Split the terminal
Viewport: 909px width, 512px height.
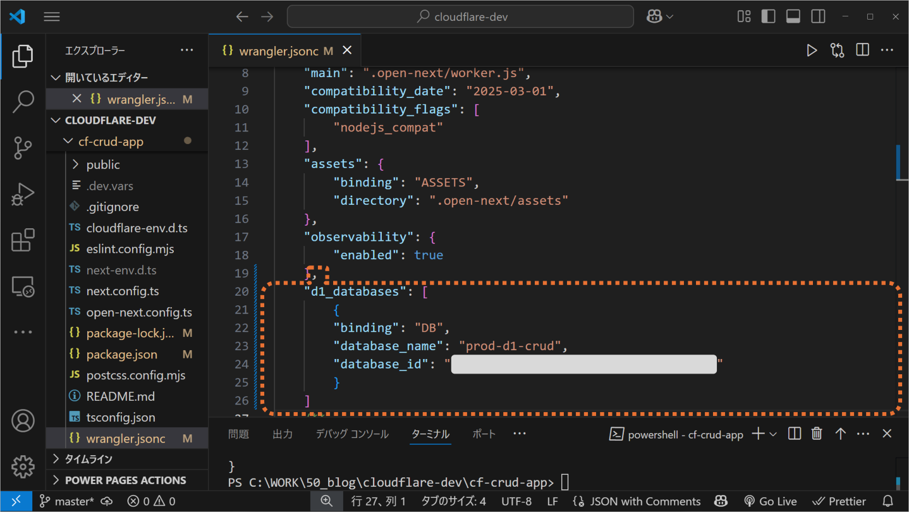[x=795, y=434]
